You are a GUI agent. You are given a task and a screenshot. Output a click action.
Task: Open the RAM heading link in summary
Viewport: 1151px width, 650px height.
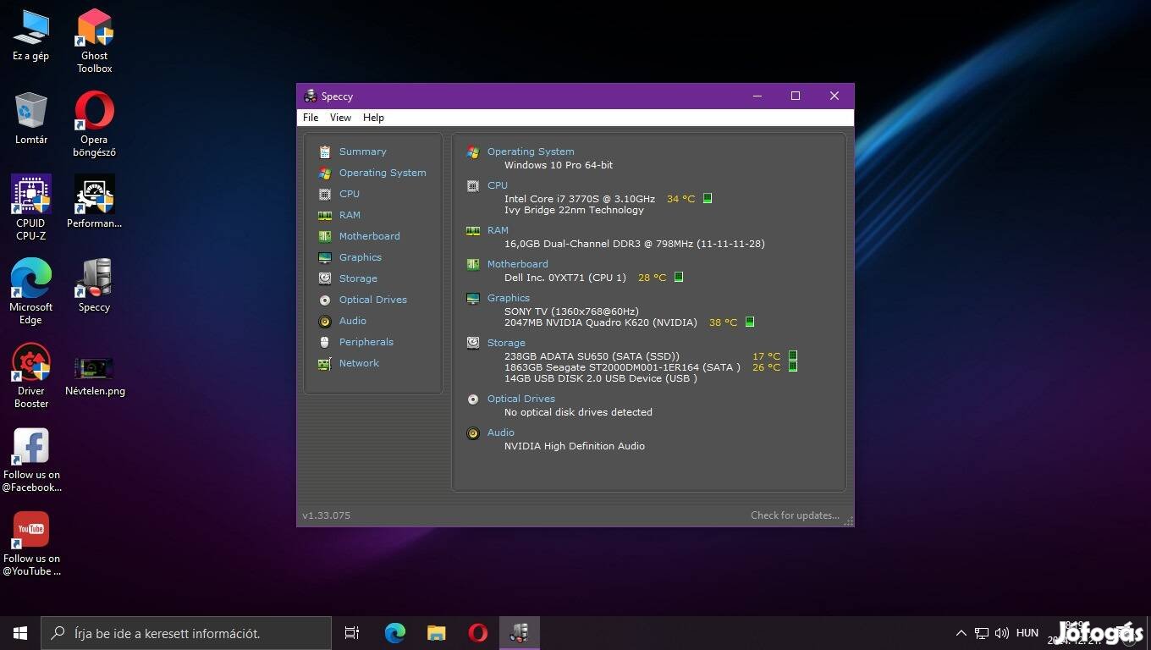point(498,230)
